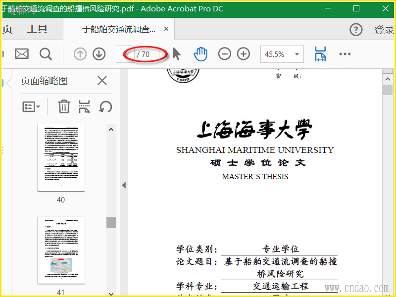This screenshot has height=297, width=396.
Task: Activate the arrow selection tool
Action: (x=177, y=54)
